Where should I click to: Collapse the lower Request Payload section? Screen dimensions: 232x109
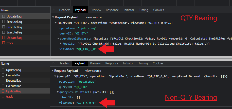click(x=52, y=71)
